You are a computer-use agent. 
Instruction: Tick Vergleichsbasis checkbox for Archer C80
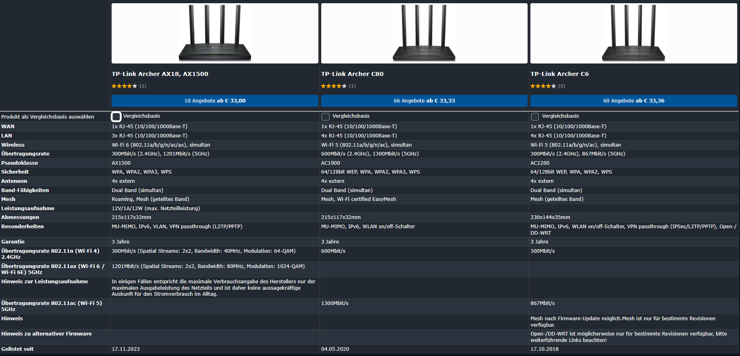[x=326, y=117]
